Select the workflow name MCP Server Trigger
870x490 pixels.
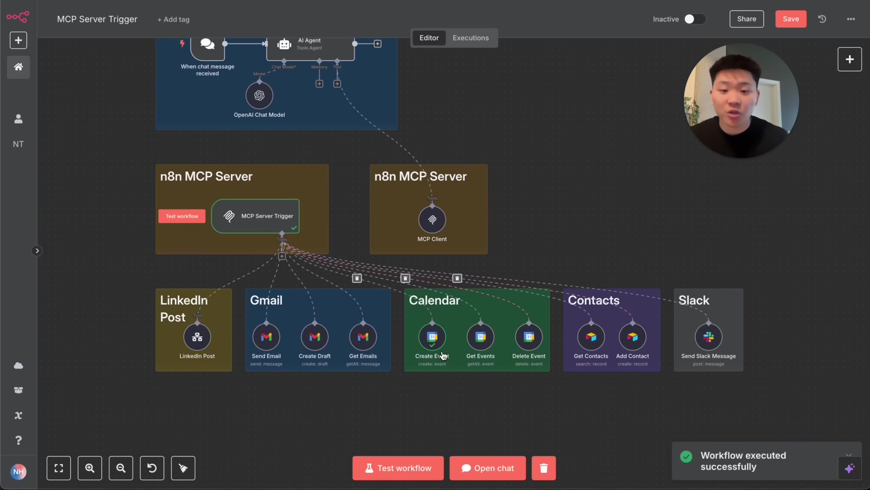point(97,19)
